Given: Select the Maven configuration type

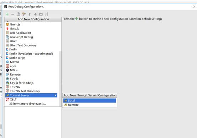Looking at the screenshot, I should coord(31,62).
